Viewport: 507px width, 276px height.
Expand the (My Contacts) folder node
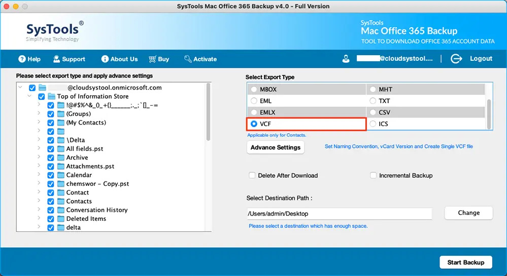(x=39, y=122)
